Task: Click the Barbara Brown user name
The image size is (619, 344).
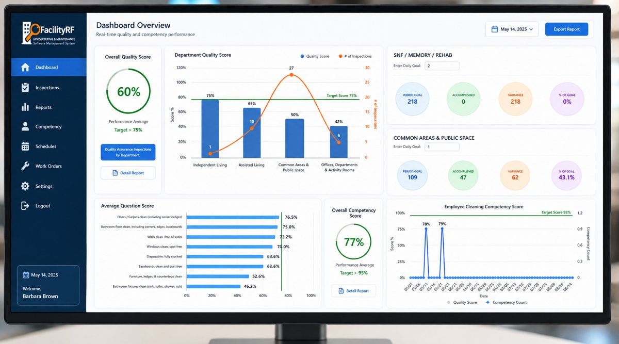Action: (x=40, y=297)
